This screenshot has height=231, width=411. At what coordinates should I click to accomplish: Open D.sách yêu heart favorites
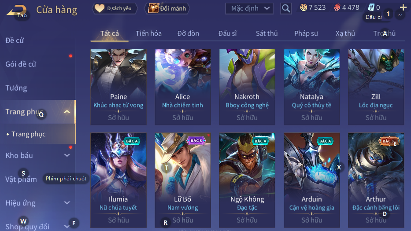pos(115,8)
